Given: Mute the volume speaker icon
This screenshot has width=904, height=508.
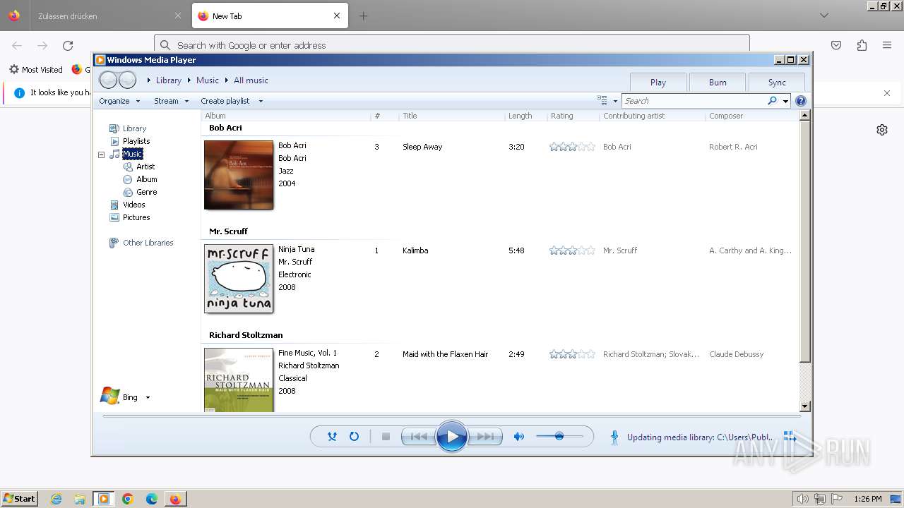Looking at the screenshot, I should coord(519,437).
